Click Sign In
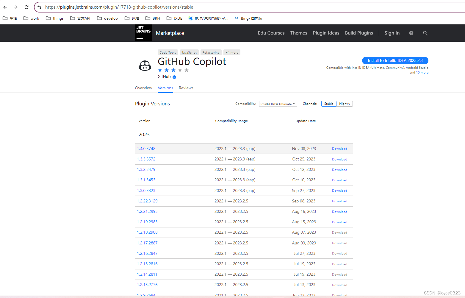Screen dimensions: 465x298 coord(392,33)
